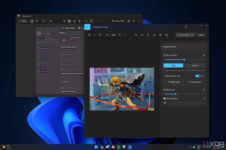Open the snip delay timer dropdown
226x150 pixels.
(x=51, y=21)
